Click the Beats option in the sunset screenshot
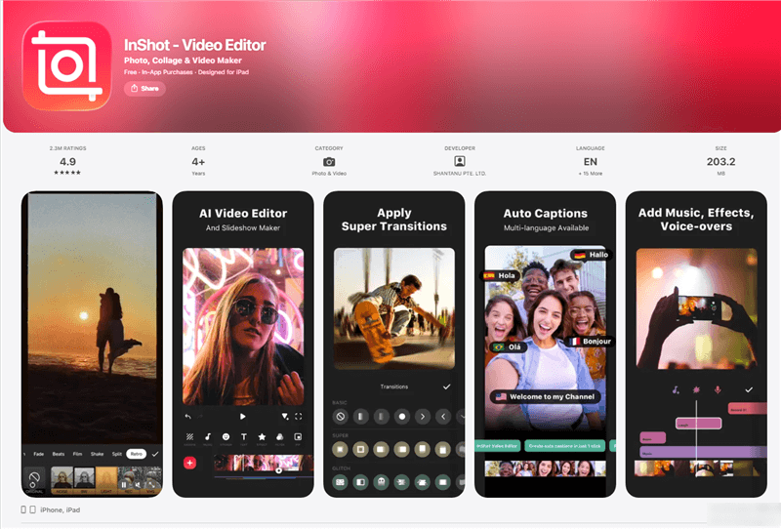The height and width of the screenshot is (529, 781). tap(59, 454)
